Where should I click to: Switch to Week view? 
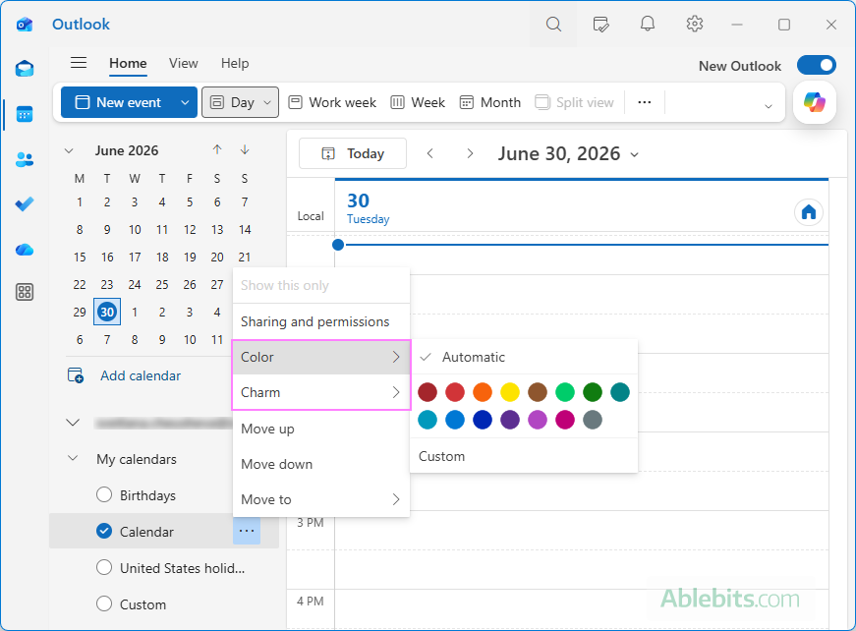pos(419,102)
